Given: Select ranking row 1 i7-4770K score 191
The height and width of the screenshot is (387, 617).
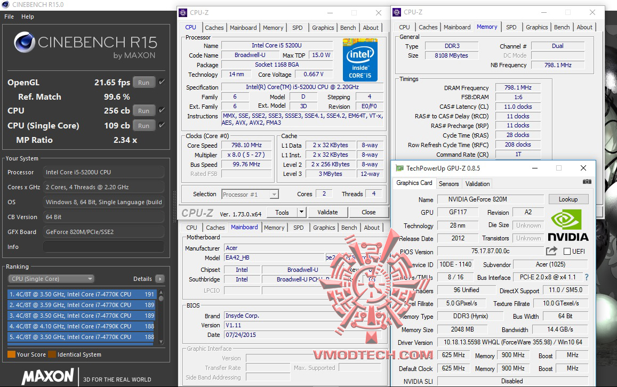Looking at the screenshot, I should click(x=82, y=294).
